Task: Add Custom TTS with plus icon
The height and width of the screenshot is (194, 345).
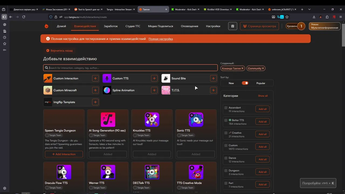Action: (x=154, y=78)
